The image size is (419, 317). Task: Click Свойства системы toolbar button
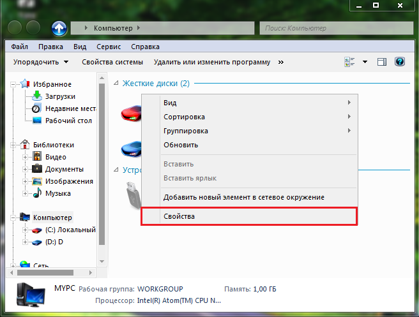click(x=112, y=62)
